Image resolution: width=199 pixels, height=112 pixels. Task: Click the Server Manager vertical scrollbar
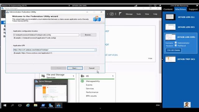coord(160,47)
